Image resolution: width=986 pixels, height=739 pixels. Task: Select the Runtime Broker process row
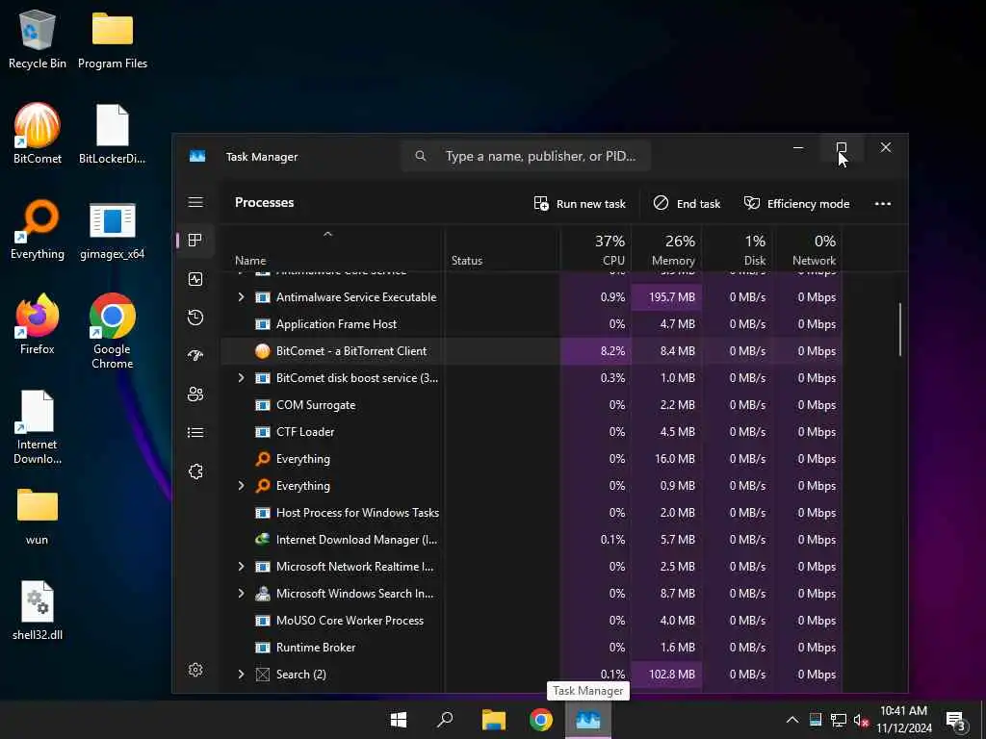coord(532,648)
